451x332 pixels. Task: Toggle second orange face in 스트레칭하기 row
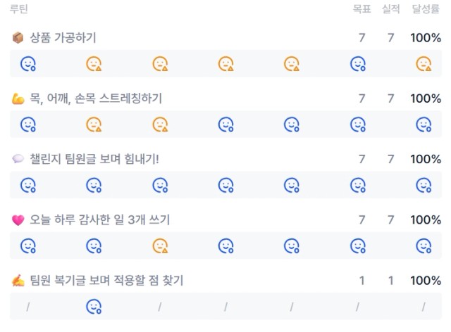coord(160,124)
